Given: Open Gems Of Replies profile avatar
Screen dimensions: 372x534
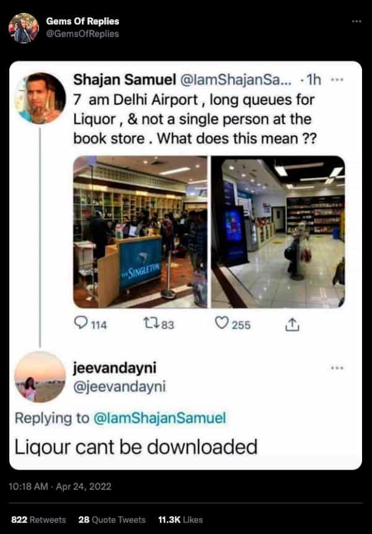Looking at the screenshot, I should [x=24, y=28].
